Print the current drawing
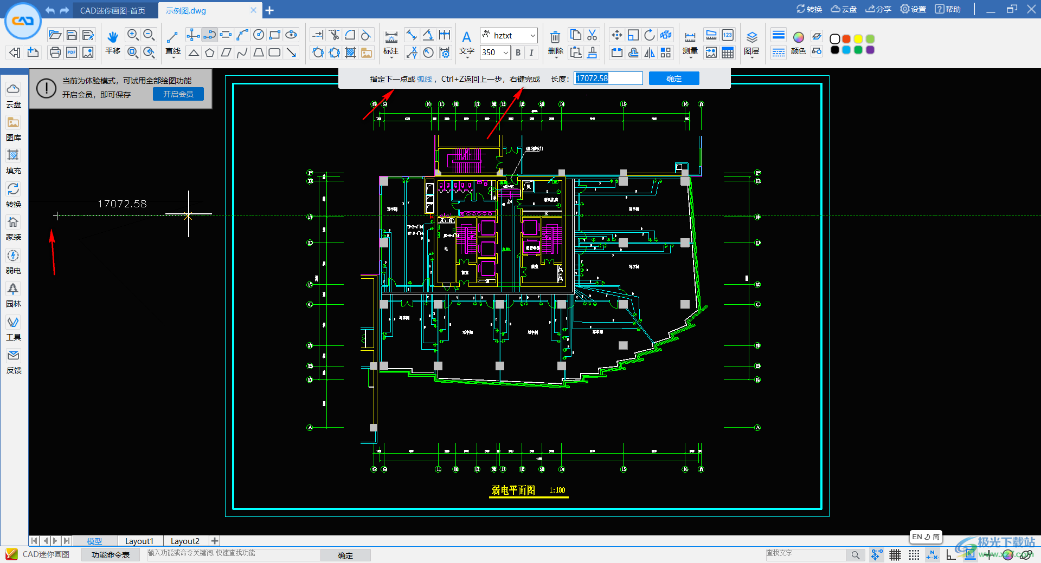 [55, 53]
